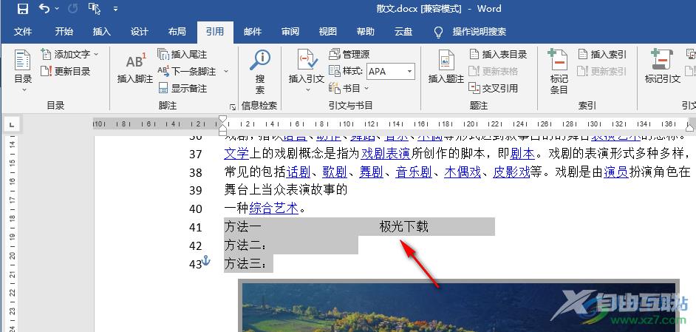Follow the 木偶戏 hyperlink

[x=463, y=172]
